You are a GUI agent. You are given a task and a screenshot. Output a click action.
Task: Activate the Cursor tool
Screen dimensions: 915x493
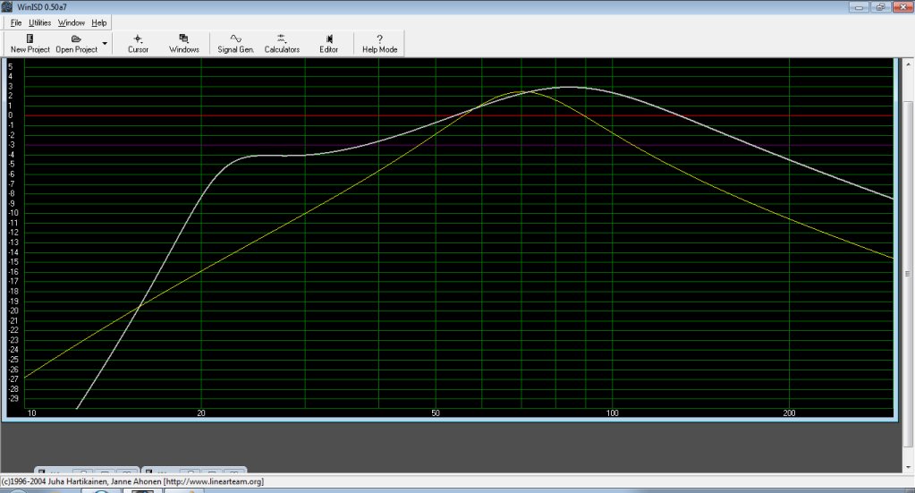(139, 44)
